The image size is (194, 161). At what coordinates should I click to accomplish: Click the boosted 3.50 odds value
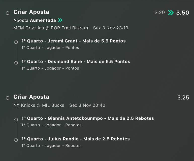click(x=183, y=13)
